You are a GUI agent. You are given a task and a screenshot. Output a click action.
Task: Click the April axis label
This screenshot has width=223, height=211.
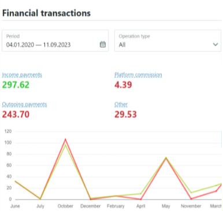[x=141, y=206]
